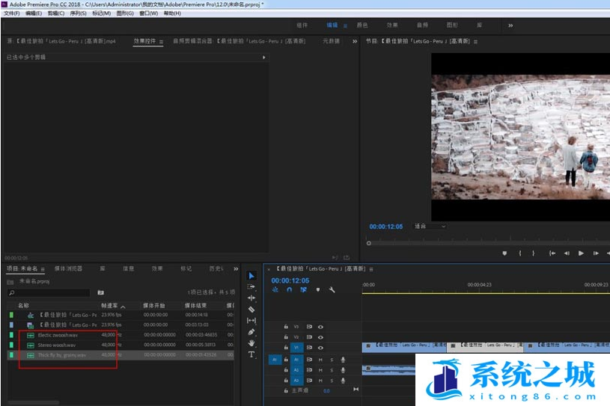
Task: Expand the workspace overflow chevron
Action: coord(510,25)
